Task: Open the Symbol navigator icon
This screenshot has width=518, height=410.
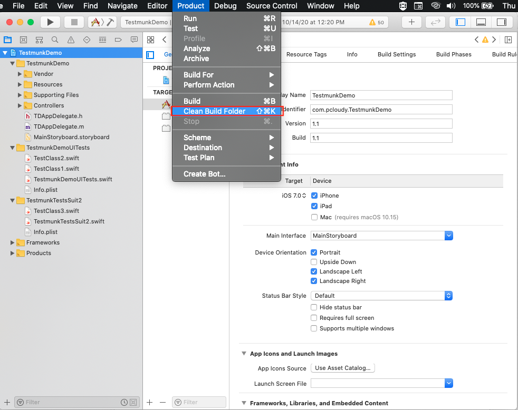Action: (40, 40)
